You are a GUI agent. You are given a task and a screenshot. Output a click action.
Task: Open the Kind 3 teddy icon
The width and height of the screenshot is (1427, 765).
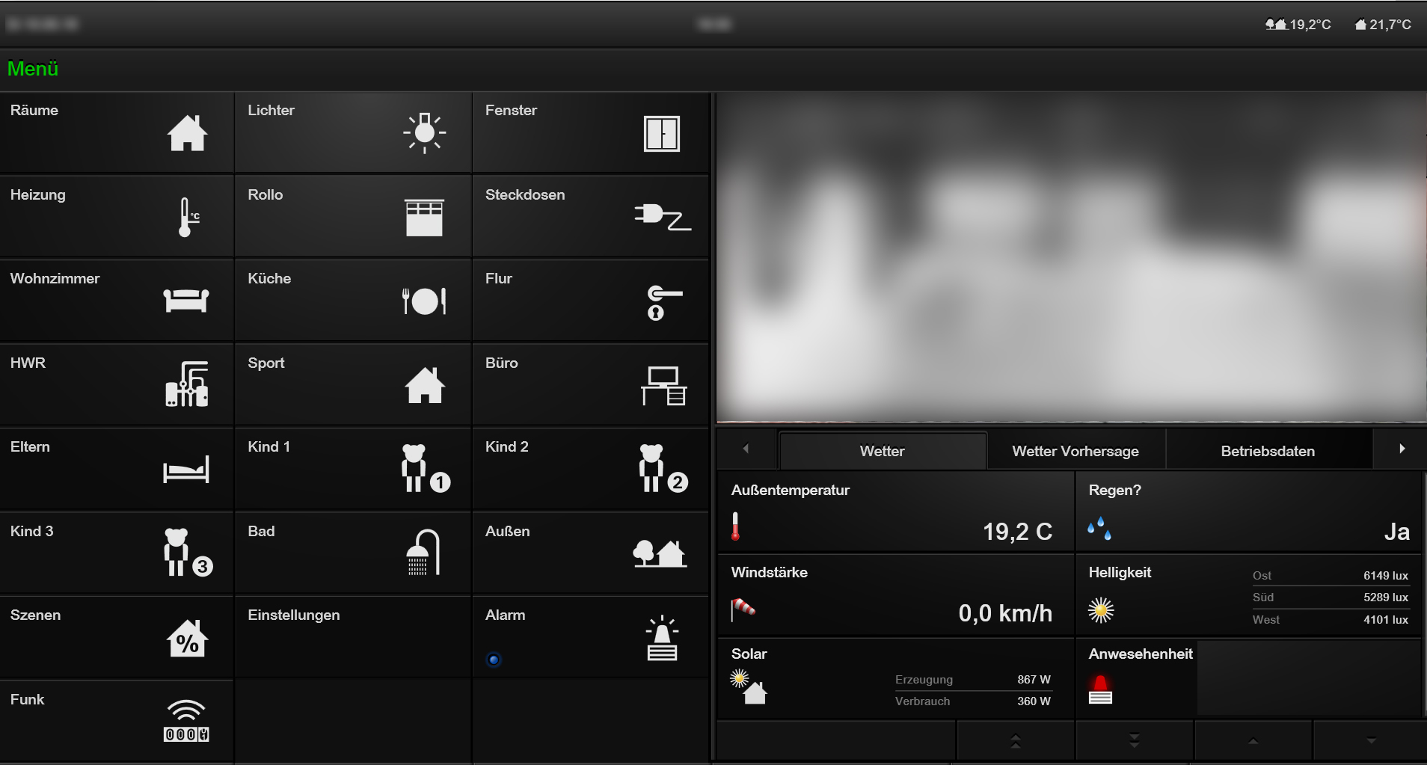188,553
